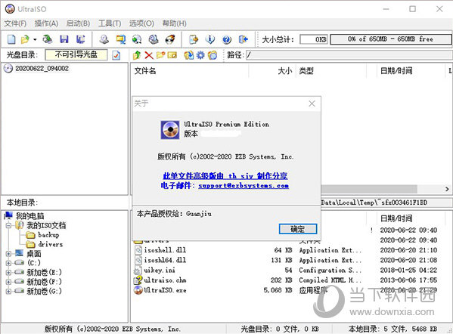Click the disc properties checkmark icon

tap(116, 55)
